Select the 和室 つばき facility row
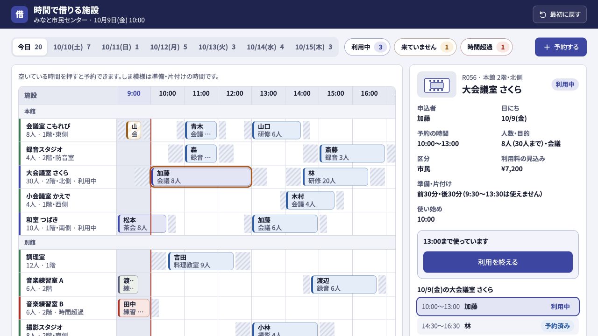The image size is (598, 336). coord(68,224)
